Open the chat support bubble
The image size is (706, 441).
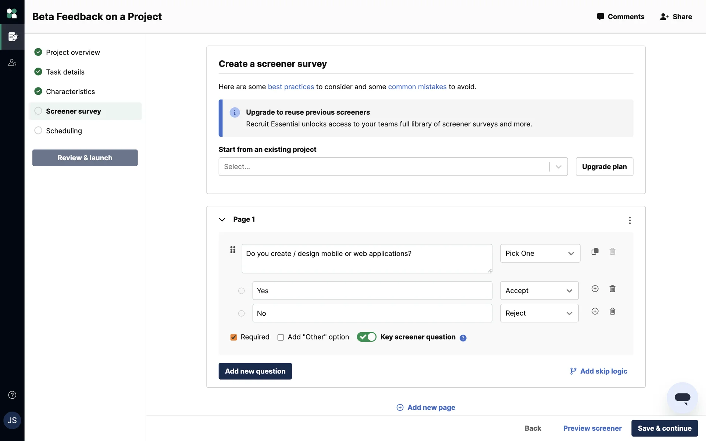(682, 398)
